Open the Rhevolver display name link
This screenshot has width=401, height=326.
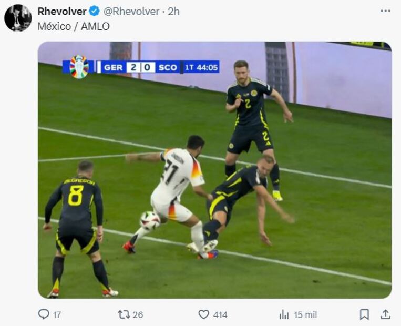[62, 11]
